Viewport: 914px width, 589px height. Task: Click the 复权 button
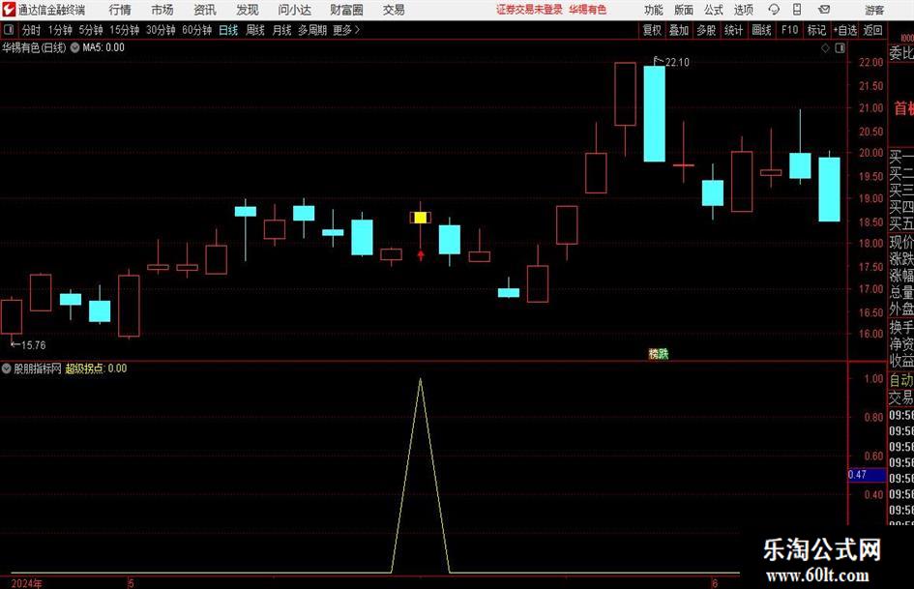pyautogui.click(x=652, y=30)
